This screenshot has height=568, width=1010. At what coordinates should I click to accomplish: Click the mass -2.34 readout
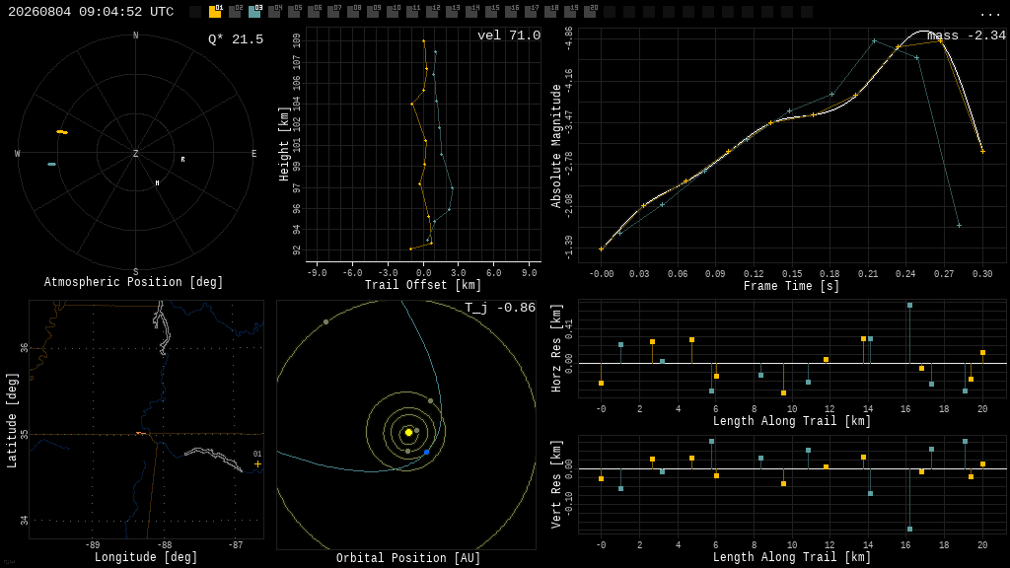click(967, 35)
